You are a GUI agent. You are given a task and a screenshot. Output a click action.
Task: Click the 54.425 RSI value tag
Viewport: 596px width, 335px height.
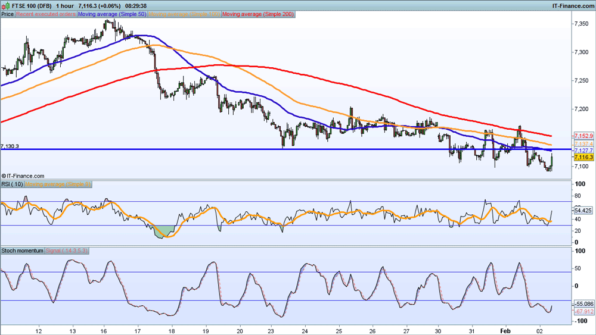[x=583, y=210]
